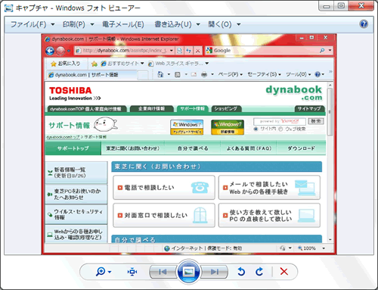Click the magnifier zoom icon in bottom bar

pos(101,272)
